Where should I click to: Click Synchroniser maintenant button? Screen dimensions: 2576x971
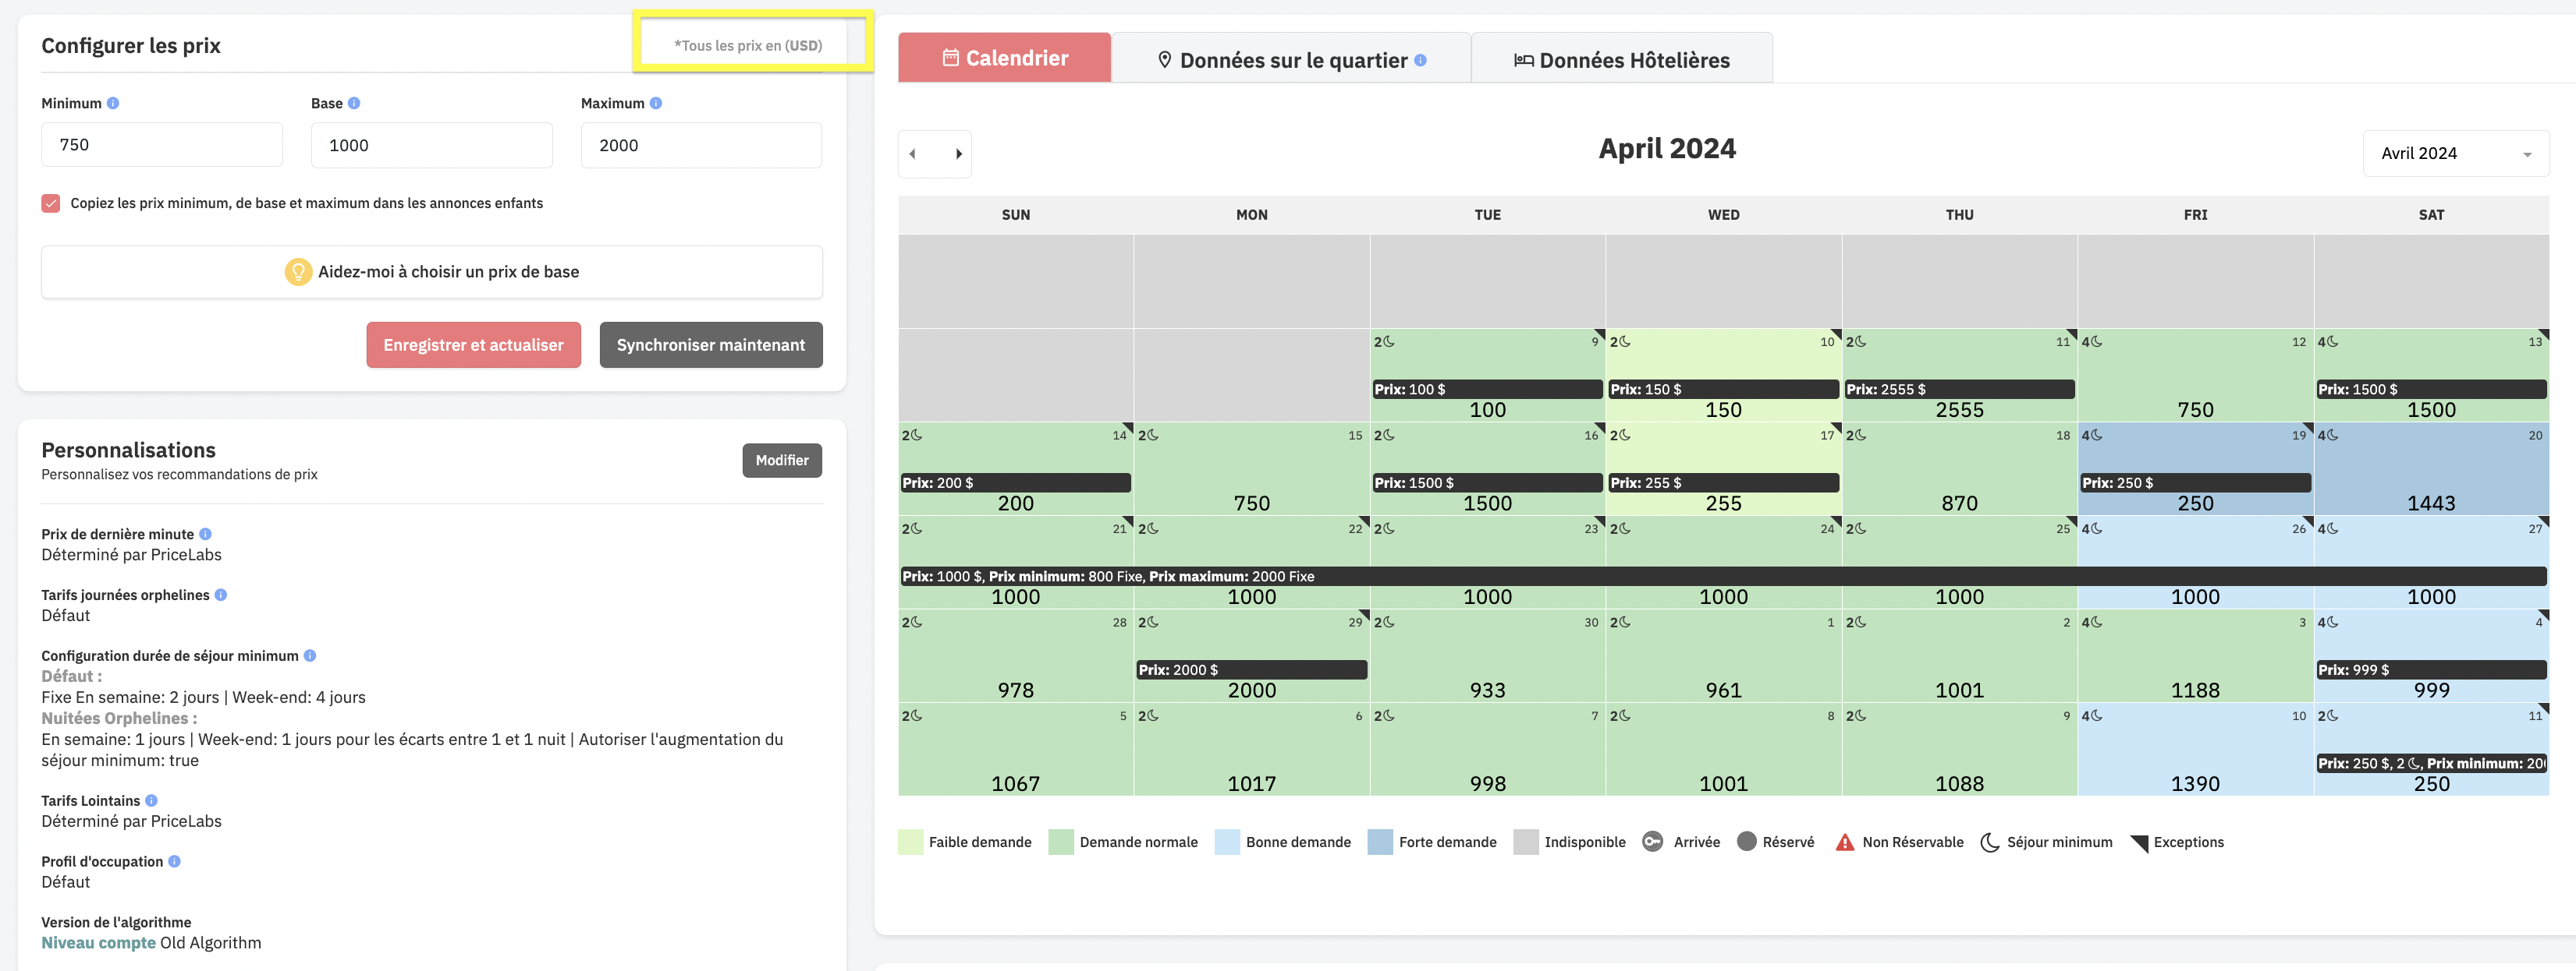tap(710, 344)
